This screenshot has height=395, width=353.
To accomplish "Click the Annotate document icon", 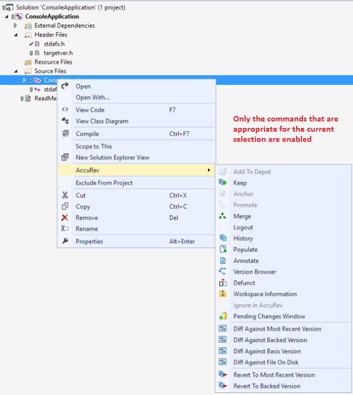I will 223,261.
